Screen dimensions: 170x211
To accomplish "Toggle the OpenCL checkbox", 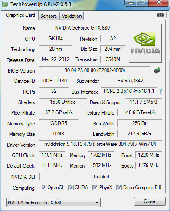I will 43,188.
